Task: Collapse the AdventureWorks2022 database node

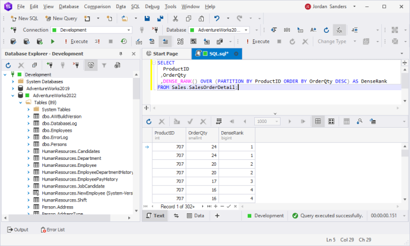Action: click(x=12, y=95)
